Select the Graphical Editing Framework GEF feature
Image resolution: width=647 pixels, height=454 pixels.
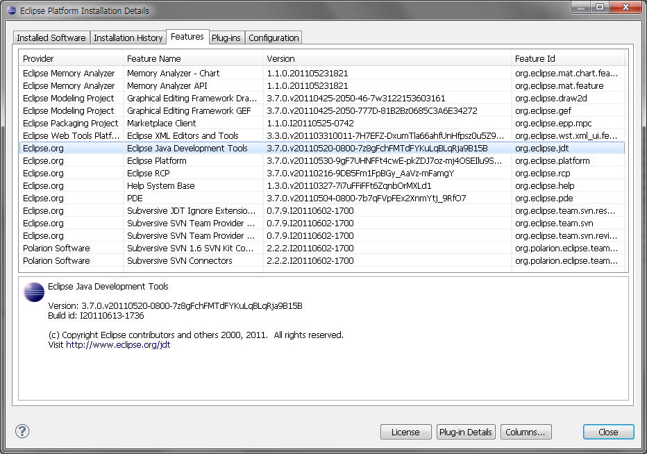(x=189, y=110)
